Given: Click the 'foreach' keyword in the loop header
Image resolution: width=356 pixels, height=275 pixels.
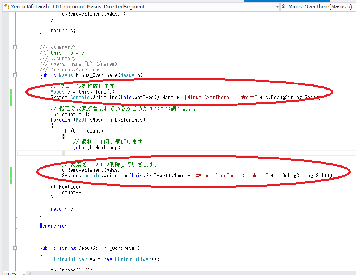Looking at the screenshot, I should coord(60,120).
